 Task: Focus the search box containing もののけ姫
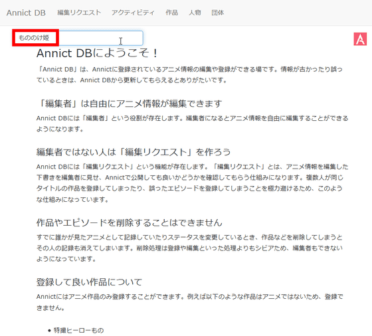coord(78,38)
